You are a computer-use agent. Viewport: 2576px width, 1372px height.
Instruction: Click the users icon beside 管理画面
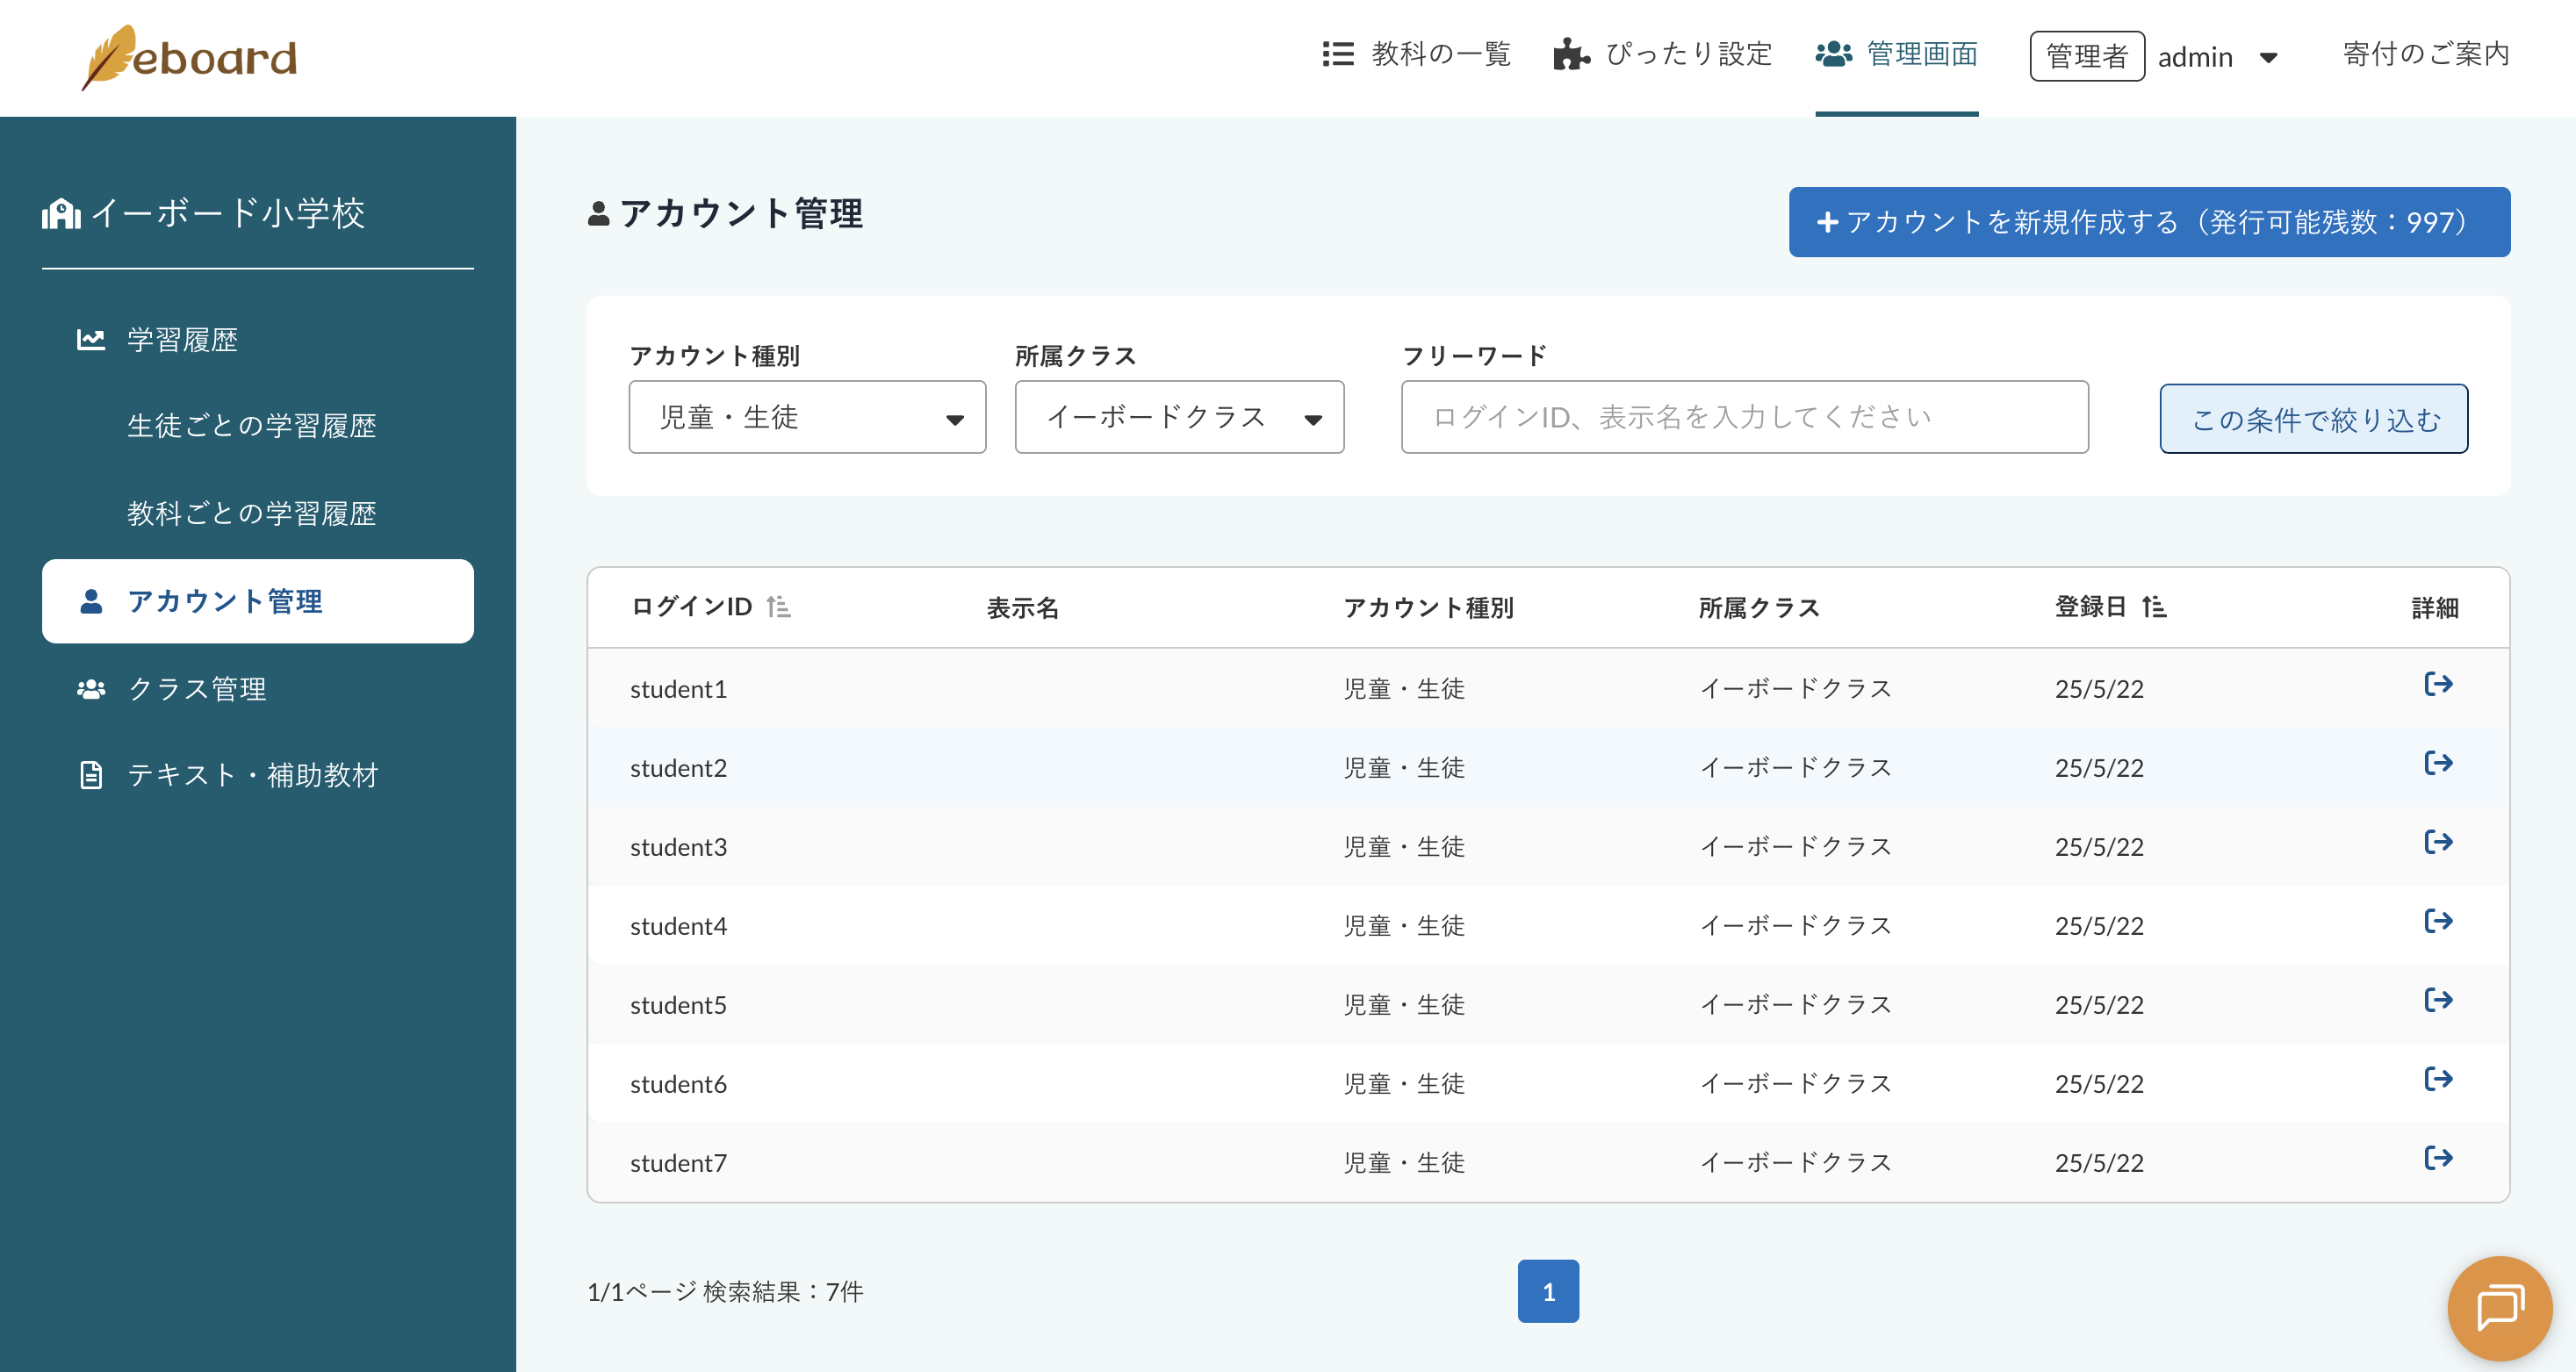(1834, 54)
